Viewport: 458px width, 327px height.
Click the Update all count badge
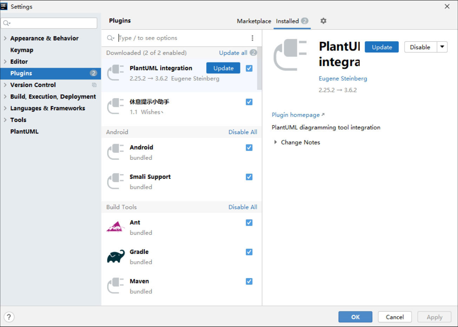click(253, 53)
